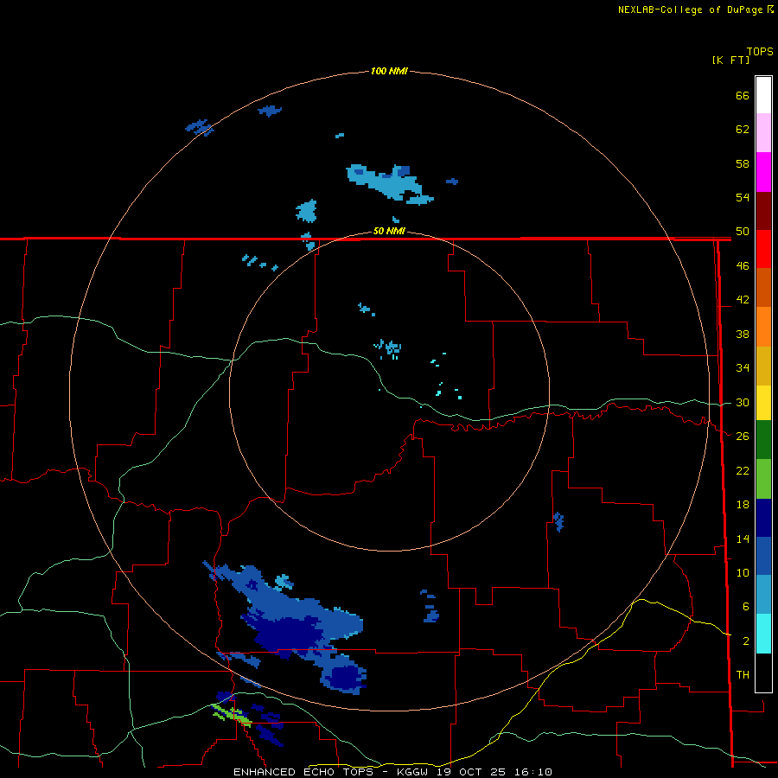Click the medium blue legend swatch
This screenshot has height=778, width=778.
click(763, 556)
